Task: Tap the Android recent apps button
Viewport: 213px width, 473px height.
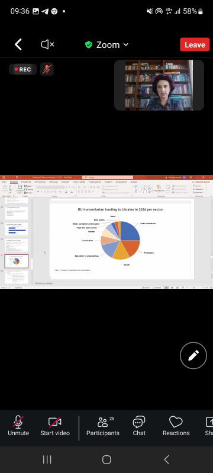Action: 47,459
